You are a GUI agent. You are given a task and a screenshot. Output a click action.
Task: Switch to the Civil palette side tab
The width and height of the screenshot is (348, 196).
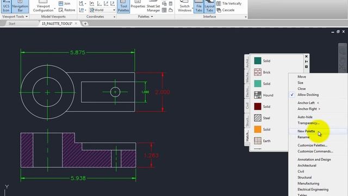247,106
